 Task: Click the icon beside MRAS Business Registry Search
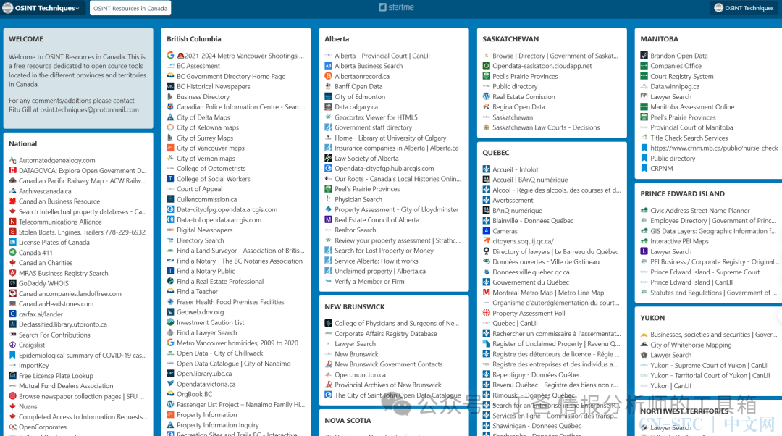pos(12,273)
